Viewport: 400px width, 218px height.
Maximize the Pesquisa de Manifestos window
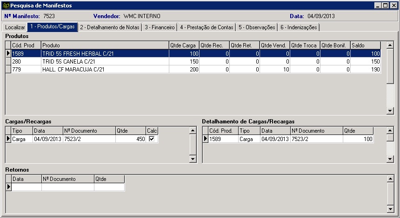point(385,6)
